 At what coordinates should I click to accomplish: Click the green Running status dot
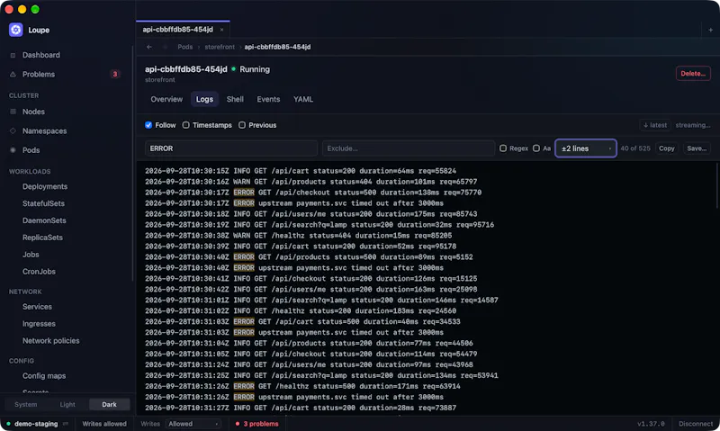(x=234, y=69)
